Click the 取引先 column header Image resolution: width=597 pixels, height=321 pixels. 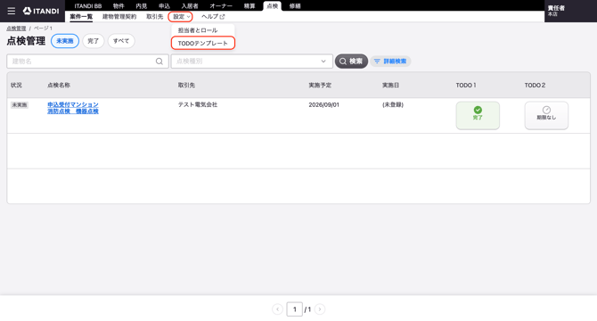[x=186, y=86]
